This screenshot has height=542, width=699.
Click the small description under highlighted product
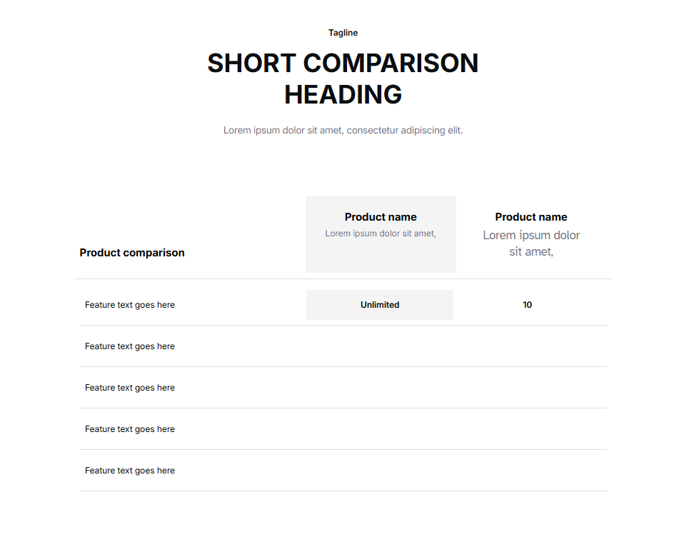coord(381,234)
